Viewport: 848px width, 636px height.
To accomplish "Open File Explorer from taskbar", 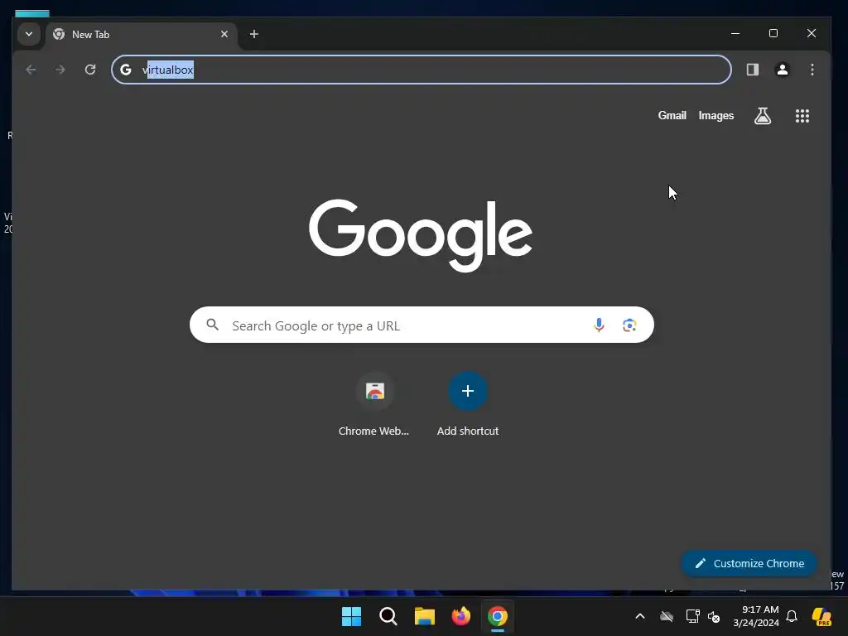I will [x=425, y=616].
